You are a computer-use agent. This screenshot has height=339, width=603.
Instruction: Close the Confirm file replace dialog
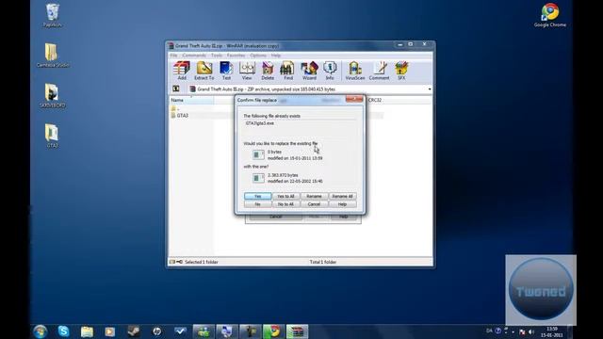click(x=354, y=99)
